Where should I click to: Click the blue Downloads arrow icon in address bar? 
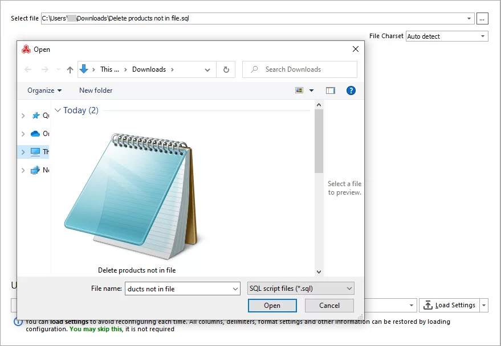click(x=84, y=69)
